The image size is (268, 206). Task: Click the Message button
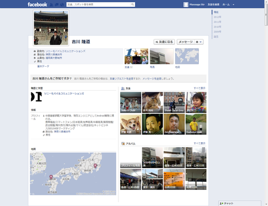(185, 42)
